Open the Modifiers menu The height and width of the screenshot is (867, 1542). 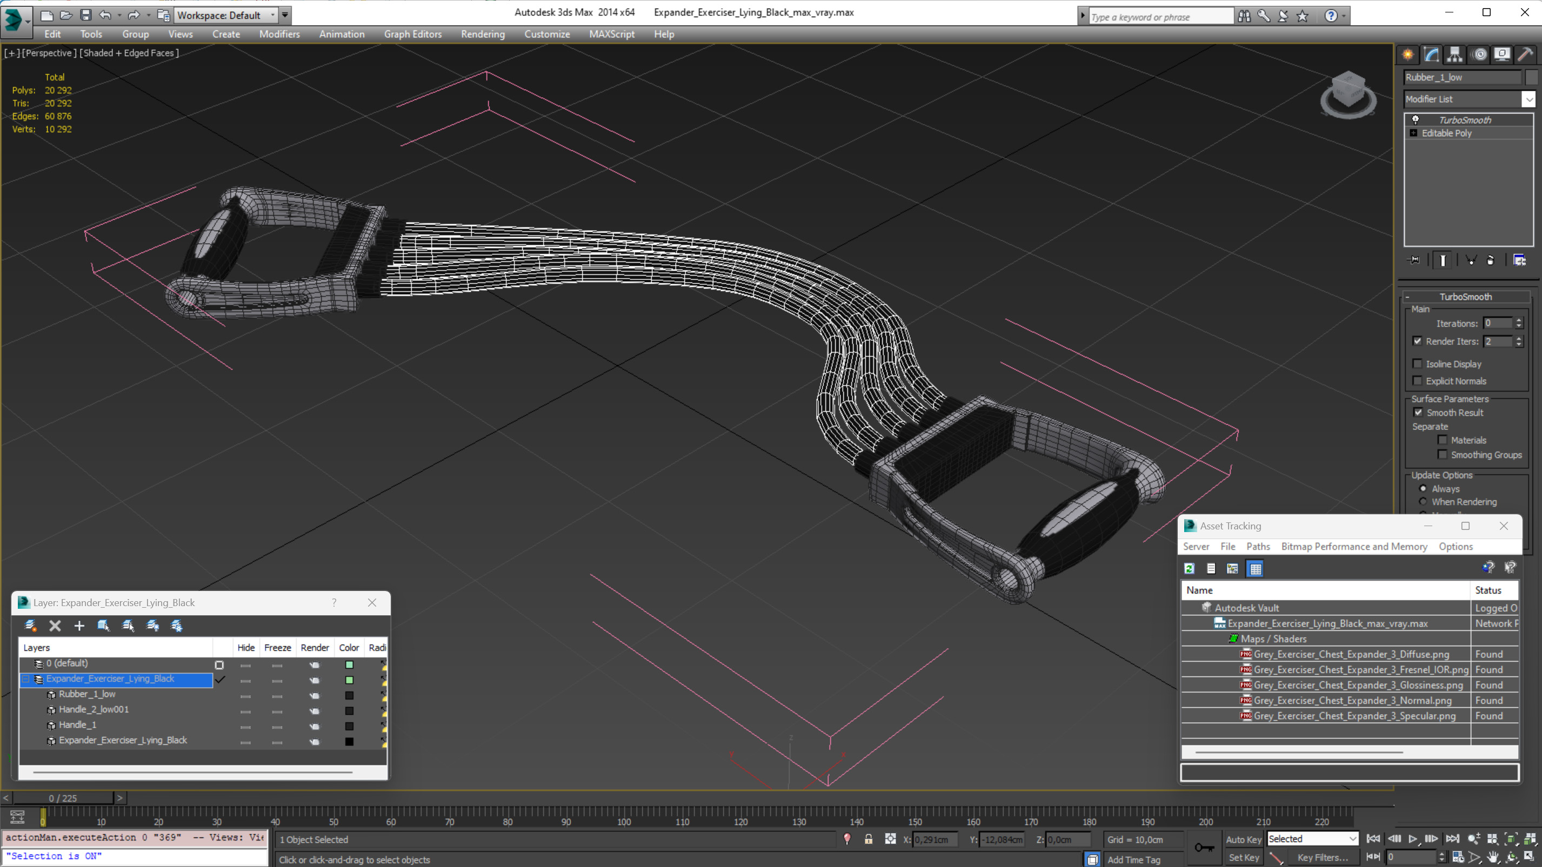pyautogui.click(x=279, y=34)
